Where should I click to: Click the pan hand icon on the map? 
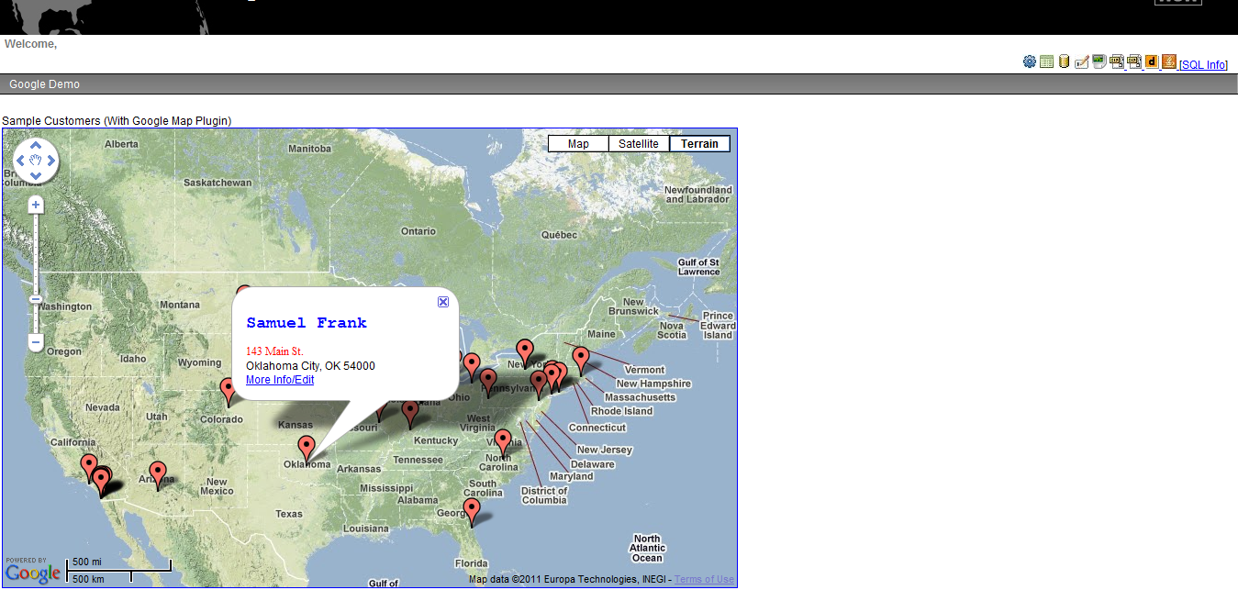pyautogui.click(x=36, y=161)
